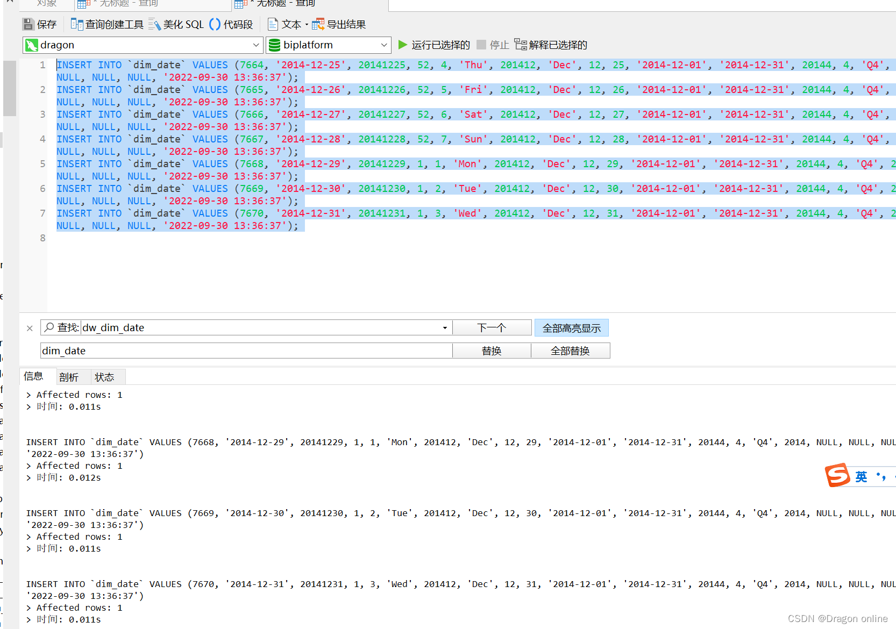Click the 保存 save icon
The image size is (896, 629).
28,24
